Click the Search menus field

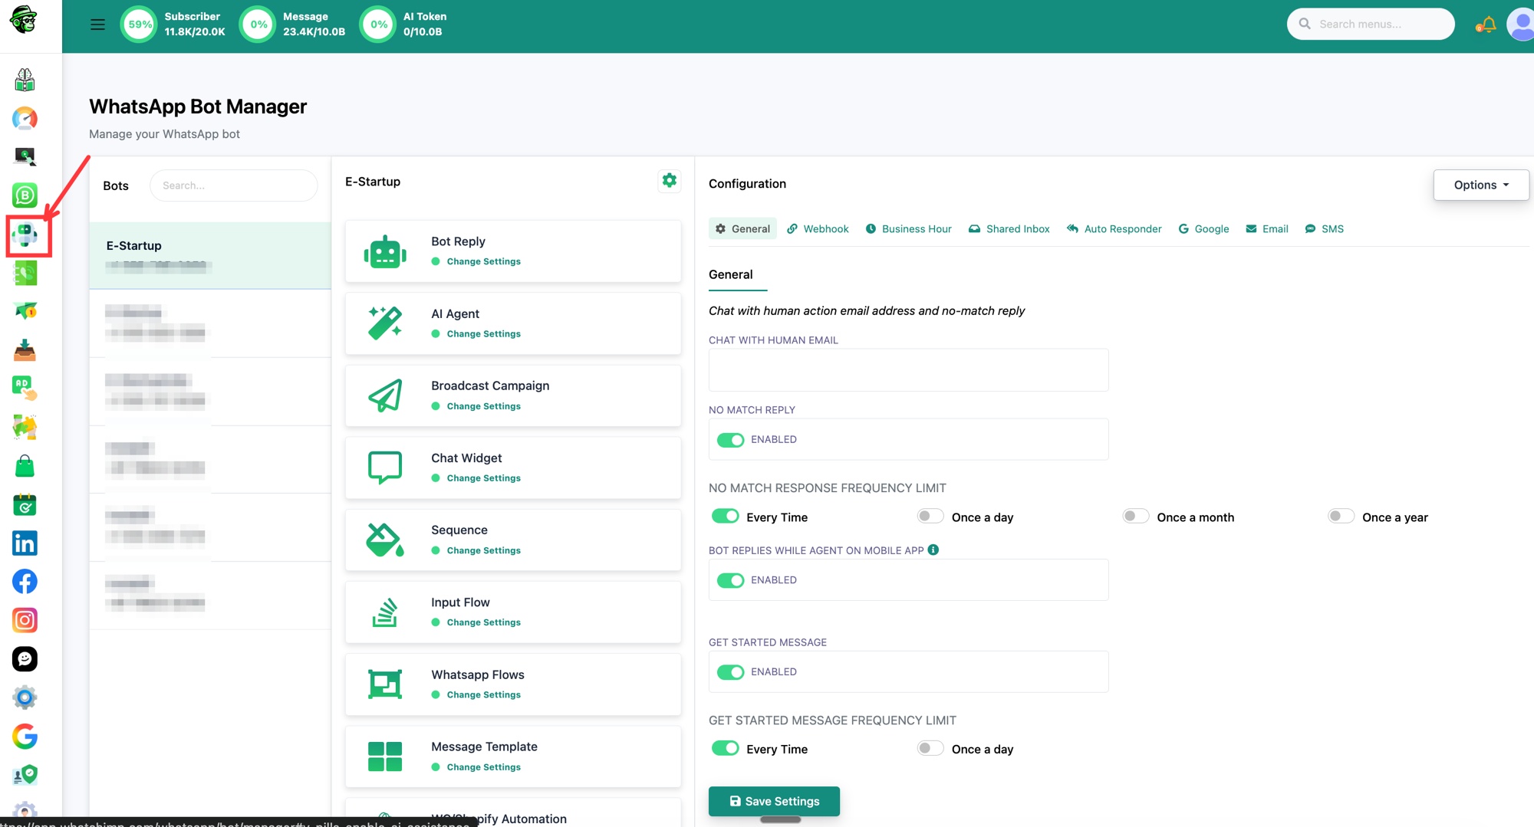tap(1371, 24)
